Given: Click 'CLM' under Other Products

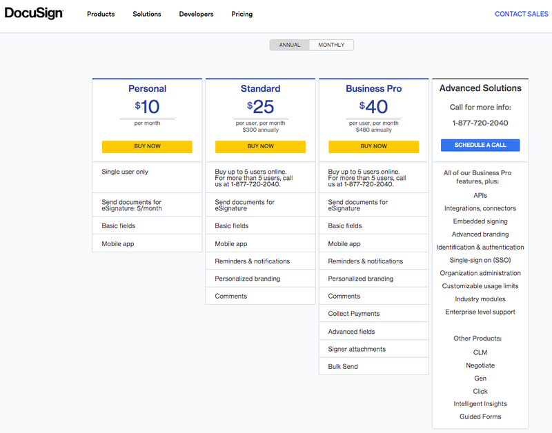Looking at the screenshot, I should [480, 352].
